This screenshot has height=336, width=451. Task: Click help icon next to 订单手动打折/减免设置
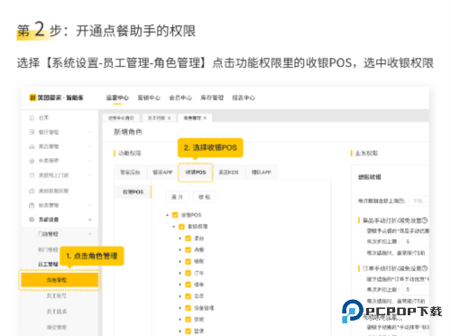425,268
